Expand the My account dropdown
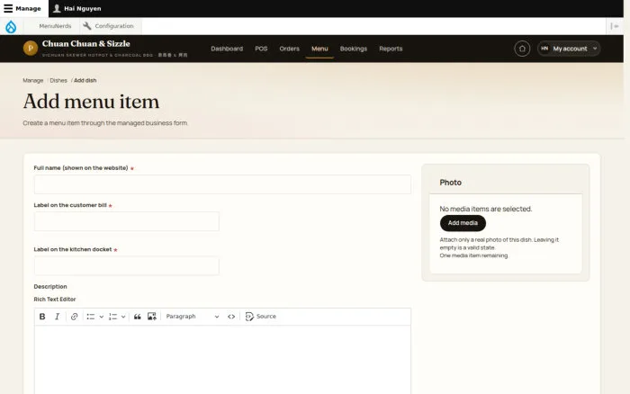 [x=569, y=49]
